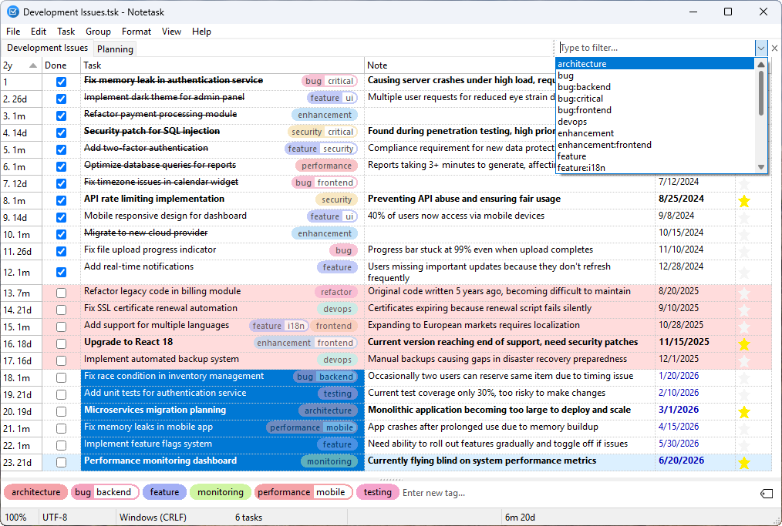Click the star on Microservices migration planning
The width and height of the screenshot is (782, 526).
(743, 410)
